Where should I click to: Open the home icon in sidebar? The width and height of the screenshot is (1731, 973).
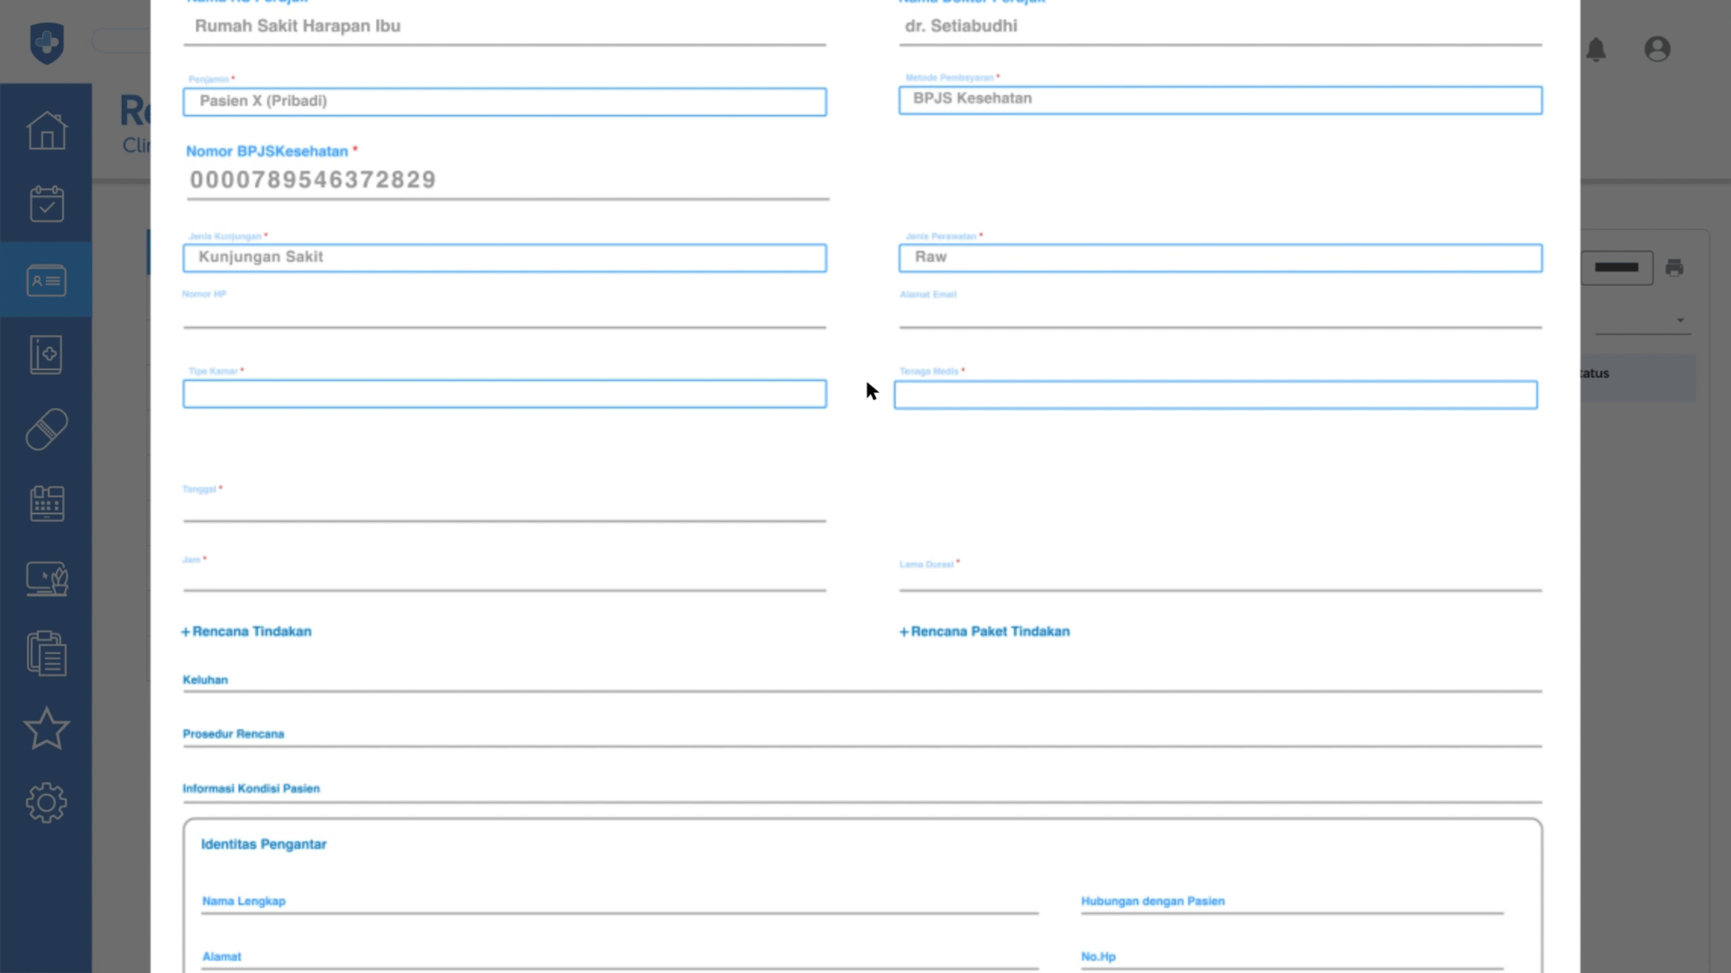point(47,130)
